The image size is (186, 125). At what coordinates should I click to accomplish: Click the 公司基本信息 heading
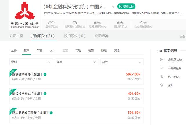click(x=167, y=51)
